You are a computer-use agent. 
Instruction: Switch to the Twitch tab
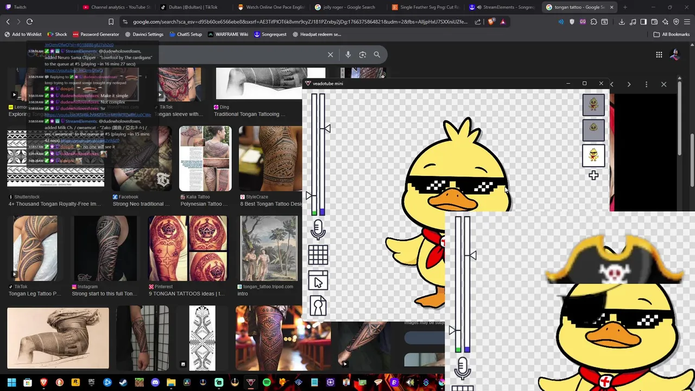coord(38,7)
